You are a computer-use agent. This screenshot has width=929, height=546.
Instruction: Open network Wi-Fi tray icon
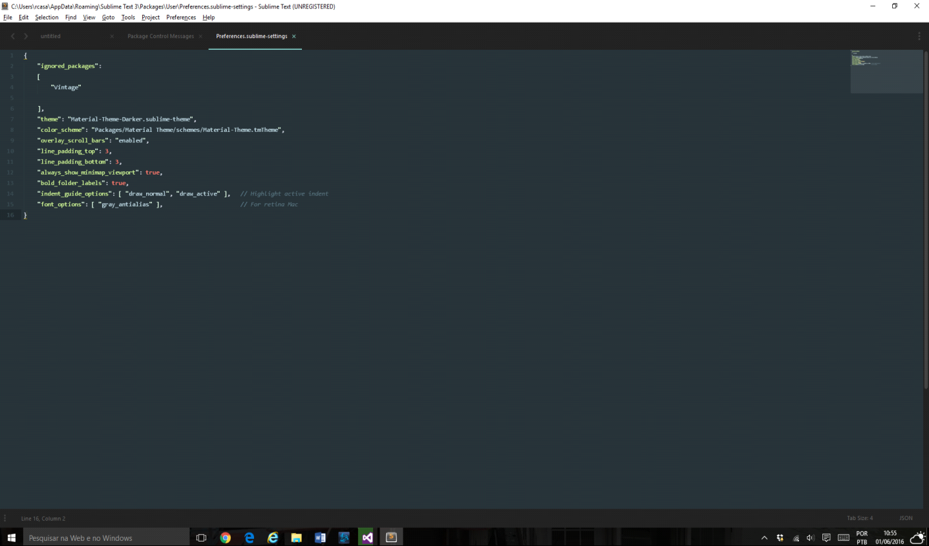[796, 538]
